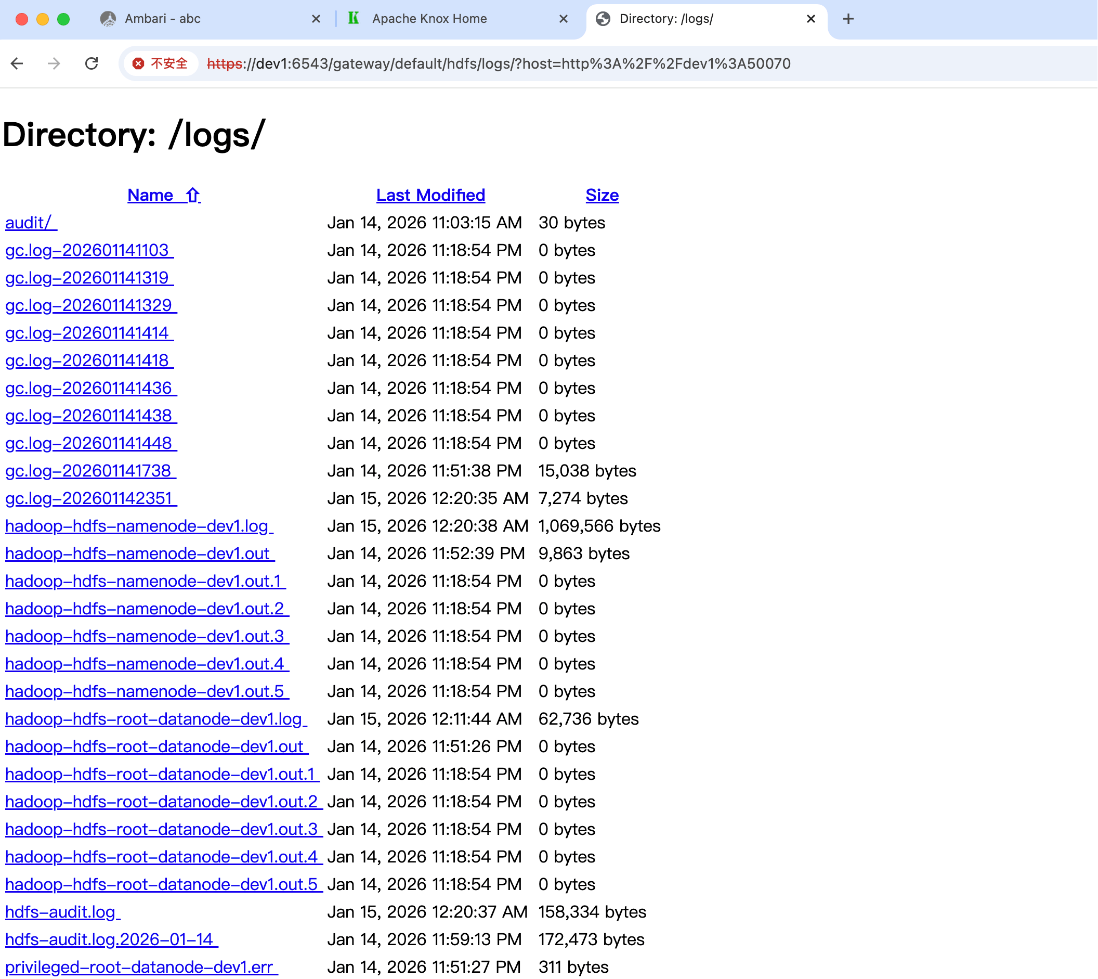Screen dimensions: 1098x979
Task: Reload the current page
Action: [x=91, y=63]
